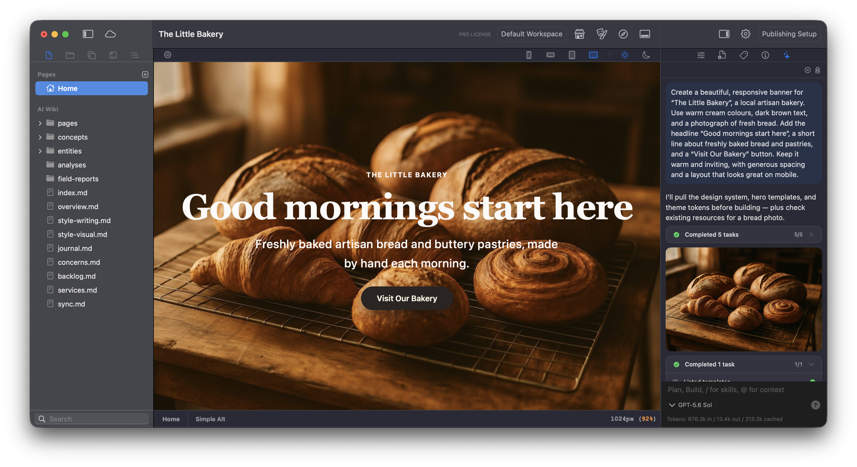Open the outline list tab icon
The height and width of the screenshot is (467, 857).
tap(135, 55)
